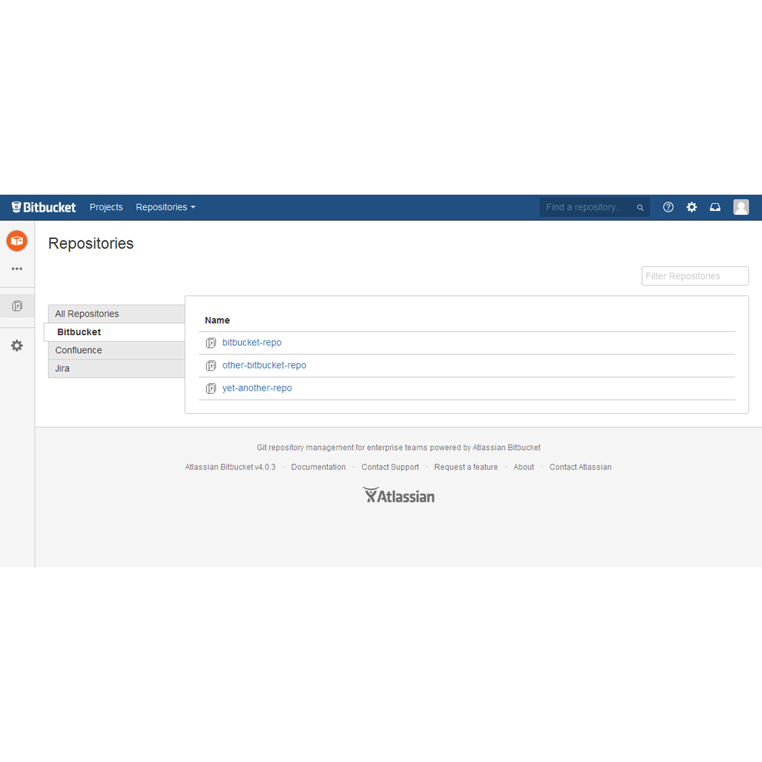
Task: Open the Projects menu
Action: click(x=106, y=207)
